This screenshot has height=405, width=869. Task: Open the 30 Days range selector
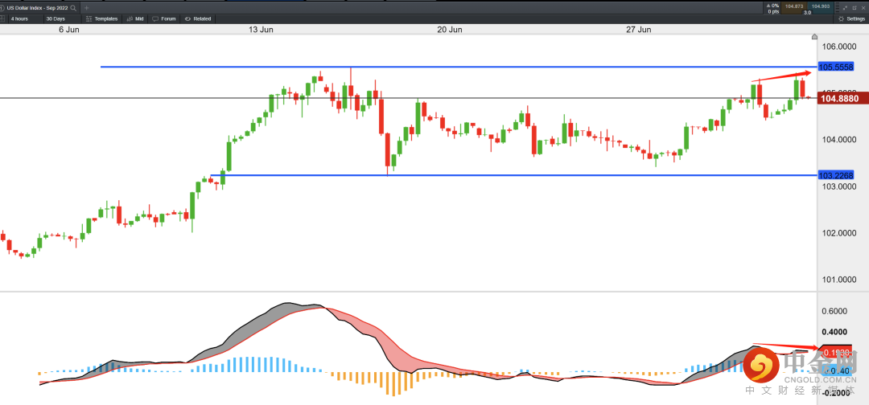[x=62, y=18]
